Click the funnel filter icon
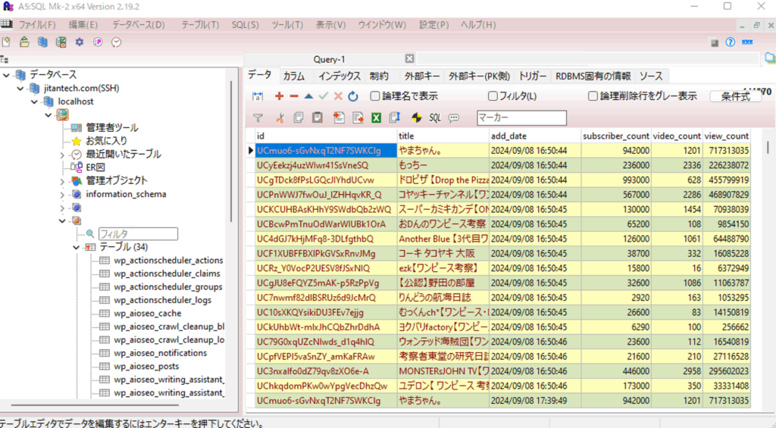This screenshot has width=776, height=428. coord(258,117)
